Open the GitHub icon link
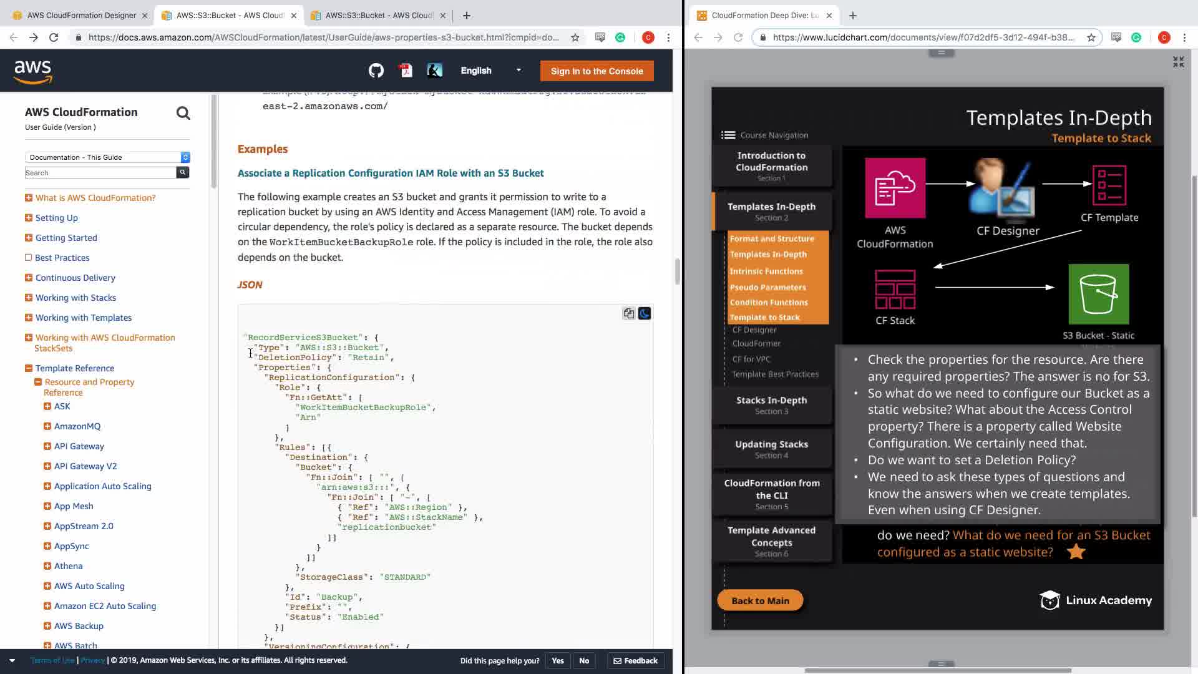This screenshot has width=1198, height=674. tap(376, 71)
